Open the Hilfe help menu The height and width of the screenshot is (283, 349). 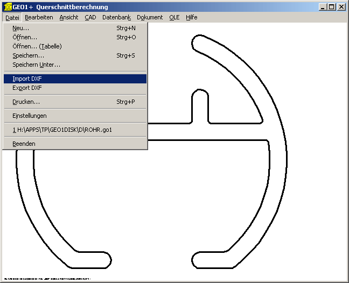coord(192,17)
